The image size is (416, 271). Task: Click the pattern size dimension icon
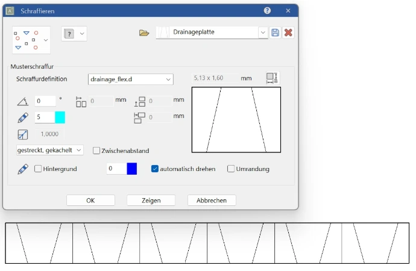[x=272, y=78]
